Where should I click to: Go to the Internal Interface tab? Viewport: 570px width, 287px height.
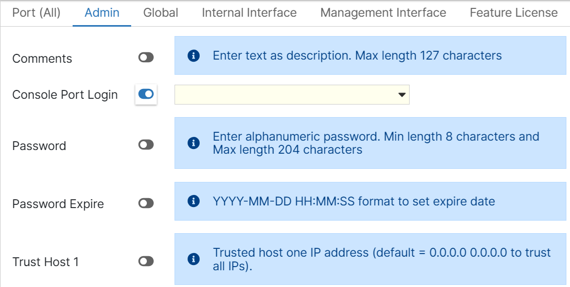(x=249, y=13)
